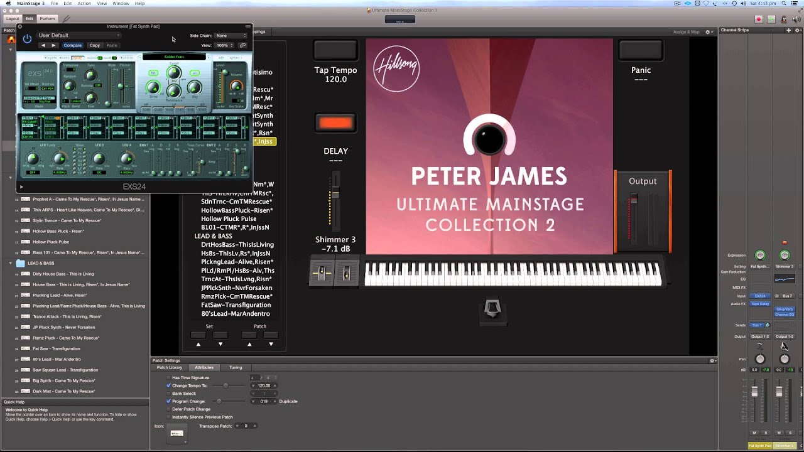Open the Tuning tab
Screen dimensions: 804x452
236,367
